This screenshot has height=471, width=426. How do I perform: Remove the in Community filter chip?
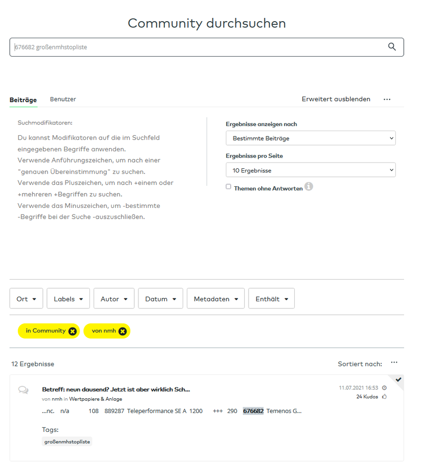73,331
